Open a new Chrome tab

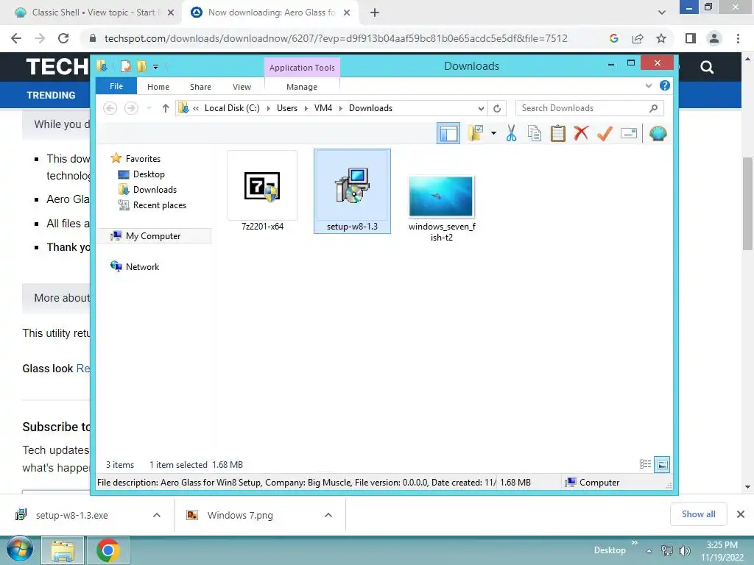tap(375, 13)
